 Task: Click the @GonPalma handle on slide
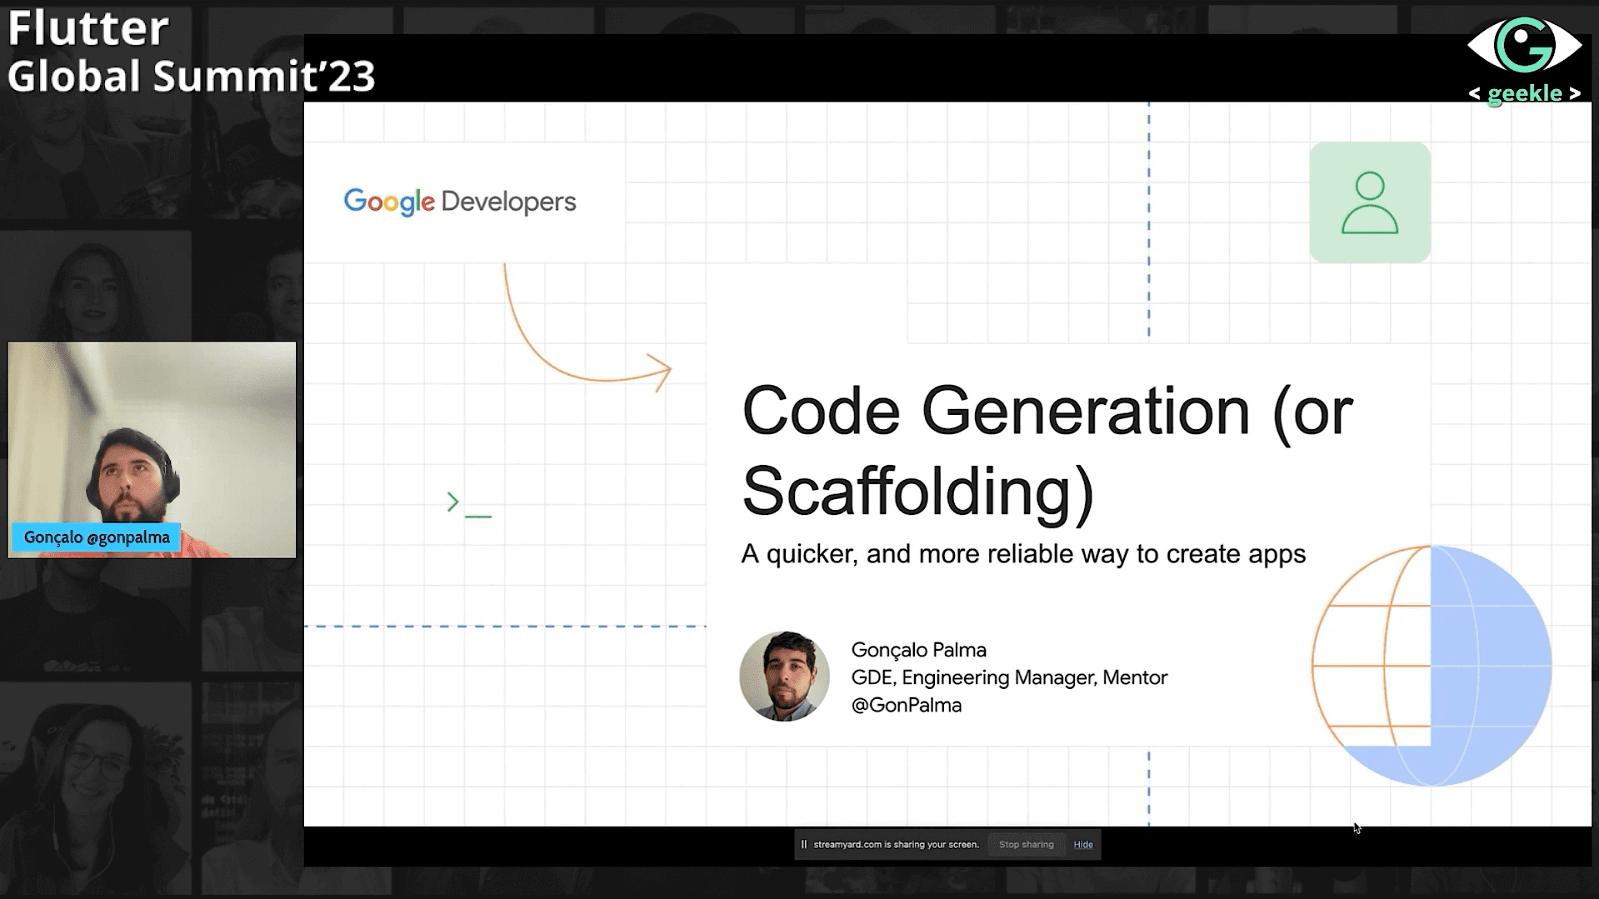pyautogui.click(x=907, y=705)
